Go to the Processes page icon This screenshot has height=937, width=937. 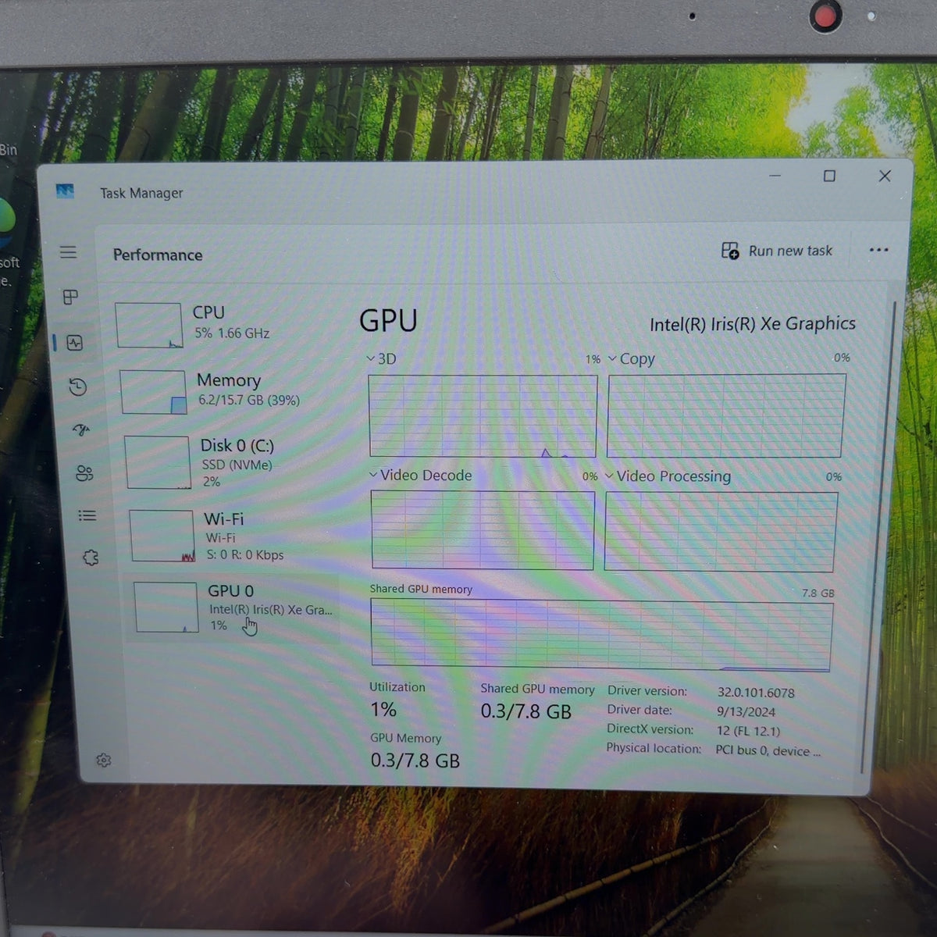pos(71,297)
